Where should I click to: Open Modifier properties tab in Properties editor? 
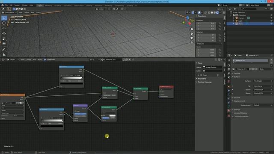229,91
